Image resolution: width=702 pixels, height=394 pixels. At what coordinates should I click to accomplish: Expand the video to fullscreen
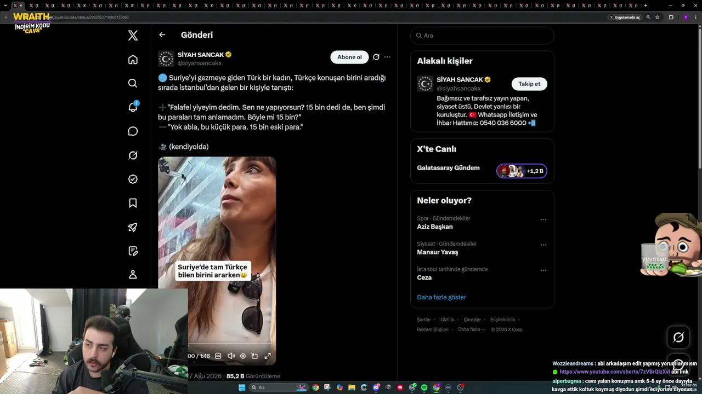[268, 356]
